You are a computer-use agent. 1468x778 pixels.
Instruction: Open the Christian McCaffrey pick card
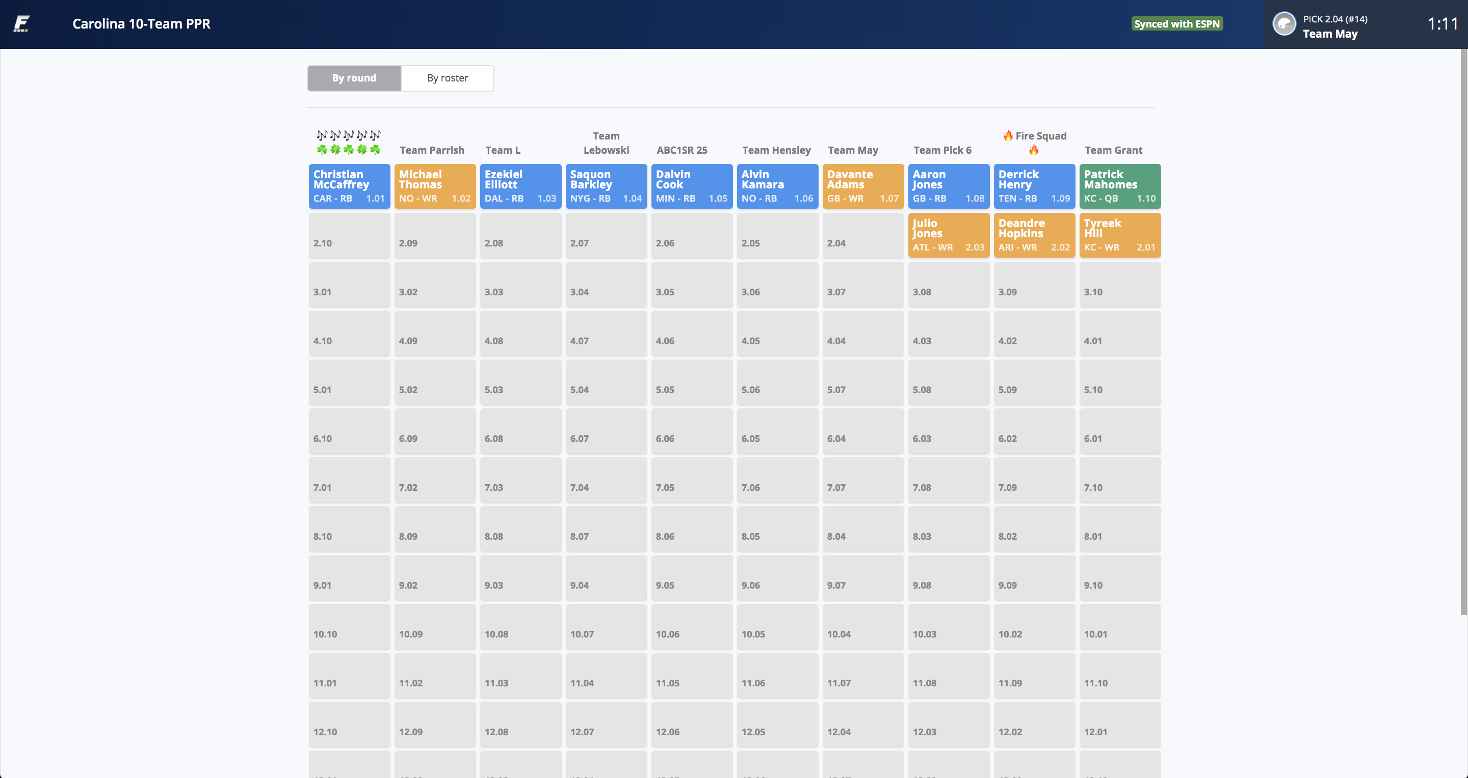[349, 186]
